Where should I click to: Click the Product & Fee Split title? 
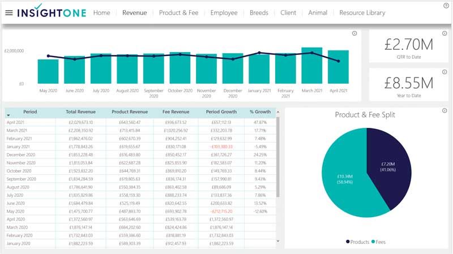(365, 115)
